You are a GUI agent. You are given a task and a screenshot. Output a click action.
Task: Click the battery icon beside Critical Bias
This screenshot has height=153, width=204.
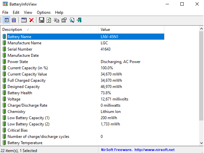pos(4,130)
